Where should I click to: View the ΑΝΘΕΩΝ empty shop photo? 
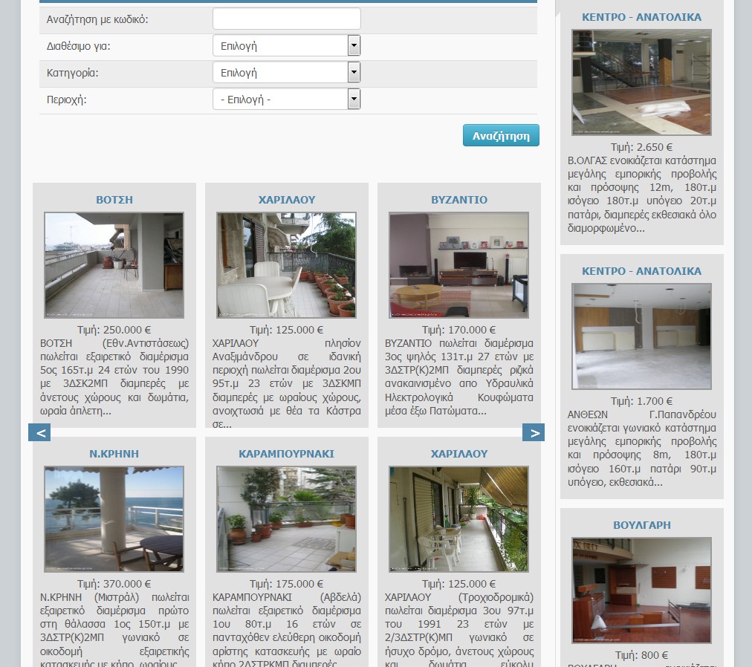[642, 336]
